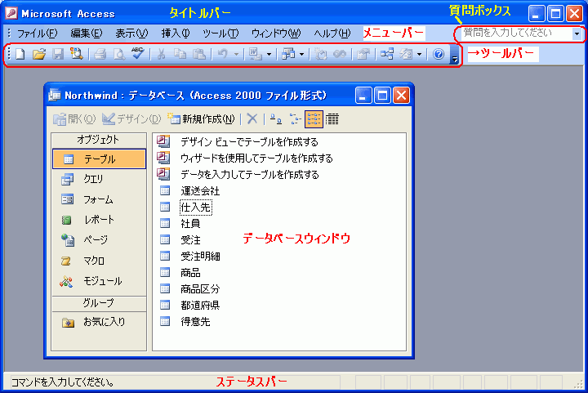Click the Print icon in toolbar
The width and height of the screenshot is (588, 393).
click(x=100, y=55)
